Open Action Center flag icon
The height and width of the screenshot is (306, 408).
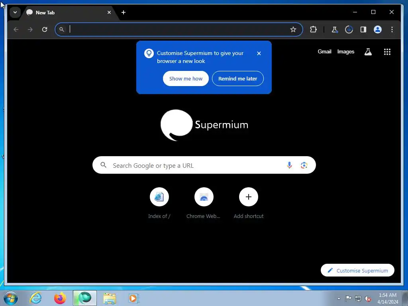tap(348, 298)
